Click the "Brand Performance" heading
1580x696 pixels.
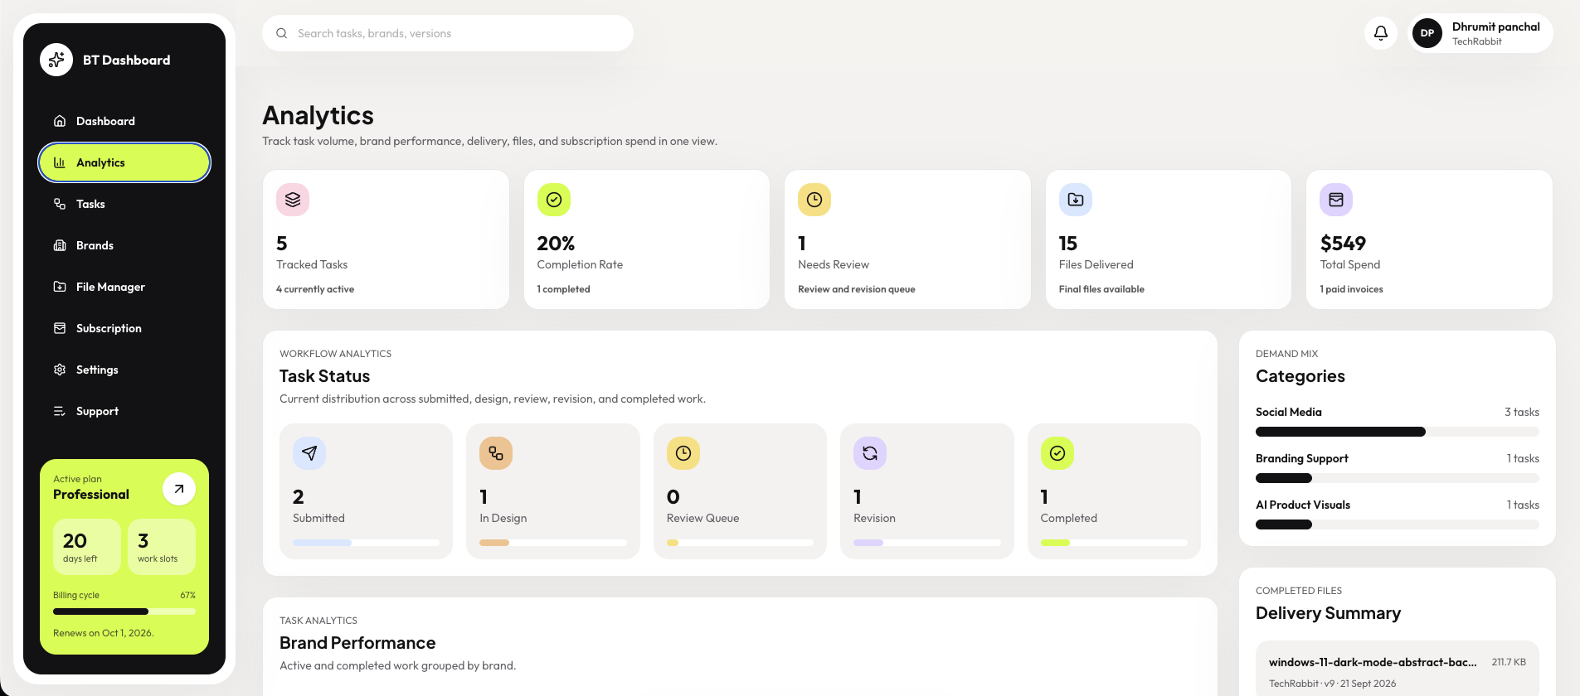click(x=357, y=643)
